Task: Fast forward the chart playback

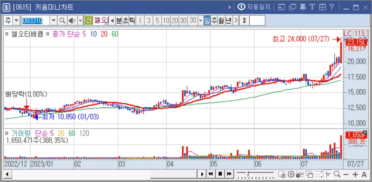Action: coord(229,174)
